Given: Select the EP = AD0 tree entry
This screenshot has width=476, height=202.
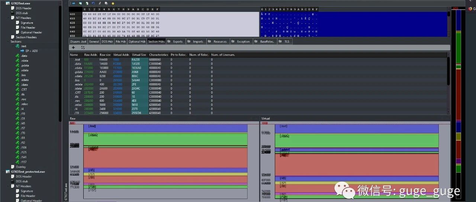Looking at the screenshot, I should (32, 51).
